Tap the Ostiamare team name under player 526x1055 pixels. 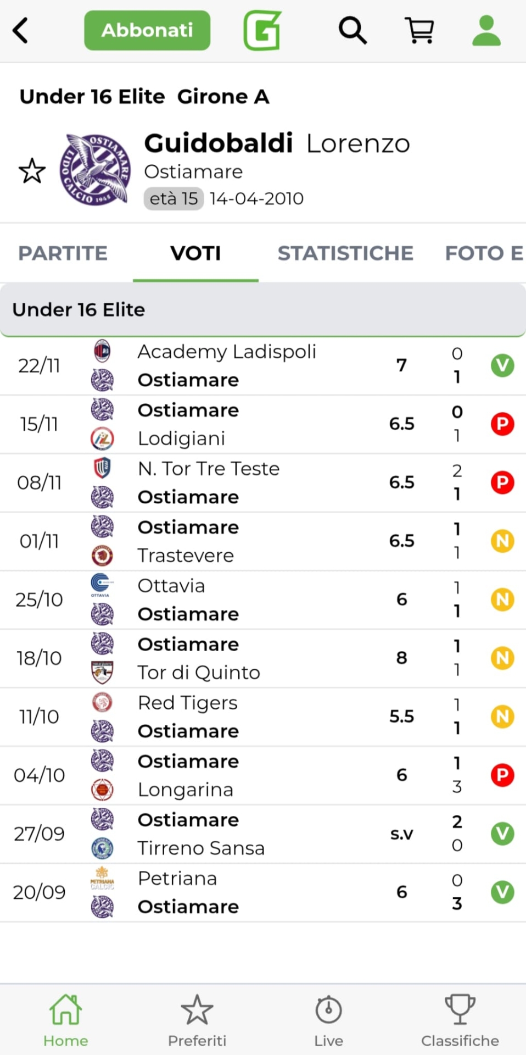[193, 172]
